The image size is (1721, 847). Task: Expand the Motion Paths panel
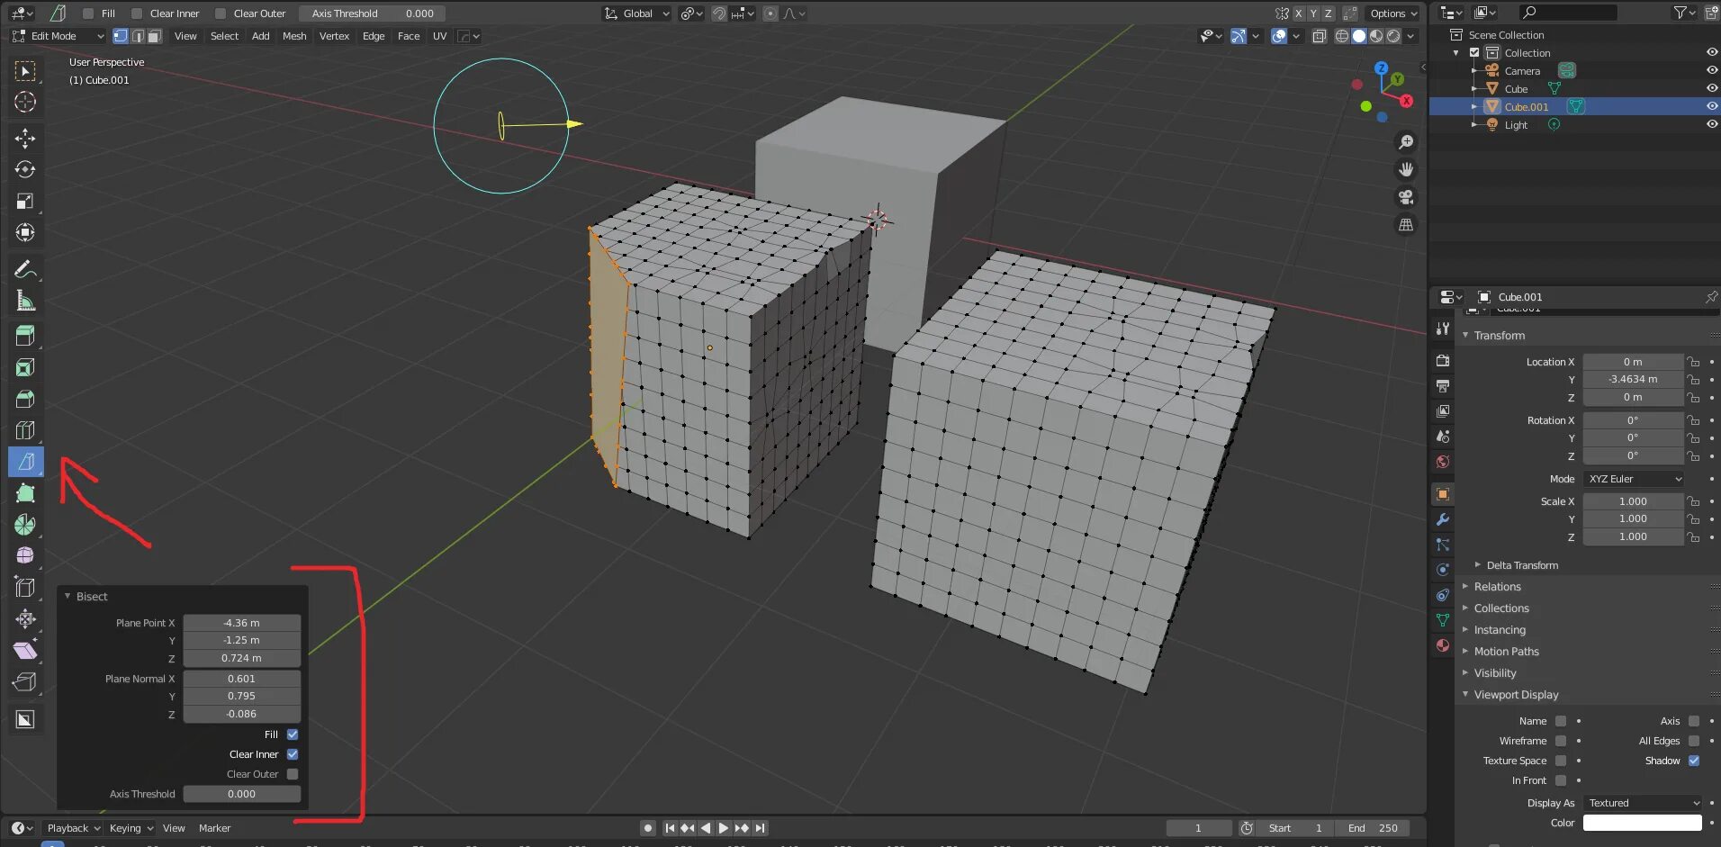click(x=1506, y=652)
